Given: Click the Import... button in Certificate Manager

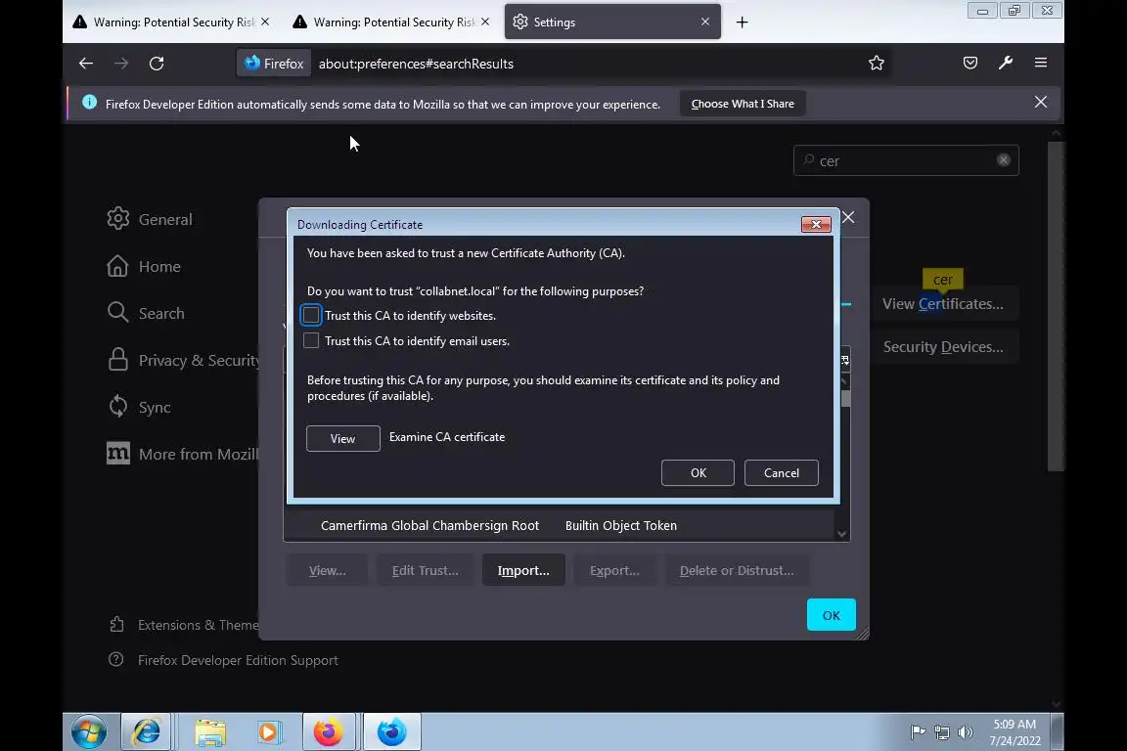Looking at the screenshot, I should 523,570.
